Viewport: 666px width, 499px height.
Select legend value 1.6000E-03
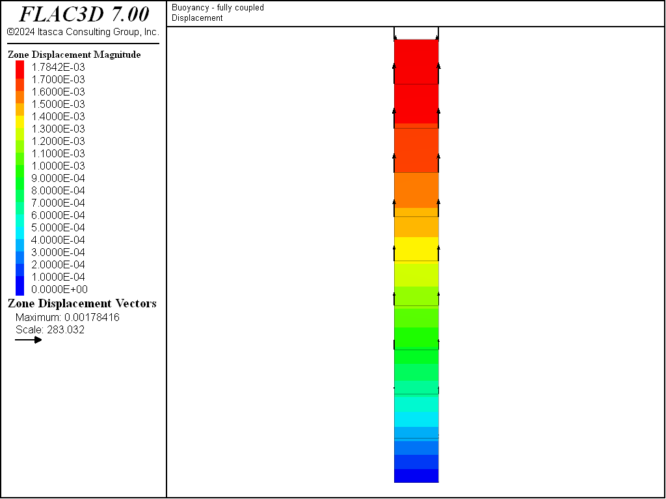58,92
